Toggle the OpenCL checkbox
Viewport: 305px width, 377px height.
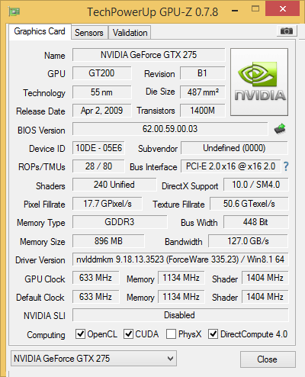click(x=80, y=333)
